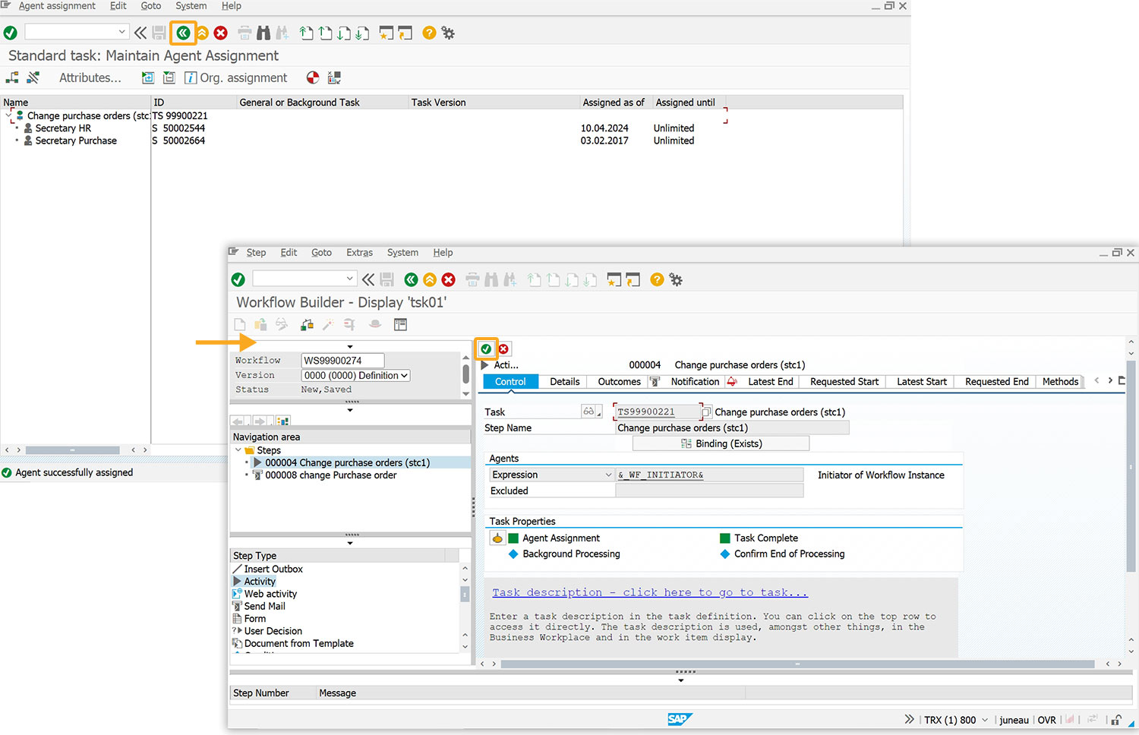1139x735 pixels.
Task: Collapse the Change purchase orders tree node
Action: (x=9, y=115)
